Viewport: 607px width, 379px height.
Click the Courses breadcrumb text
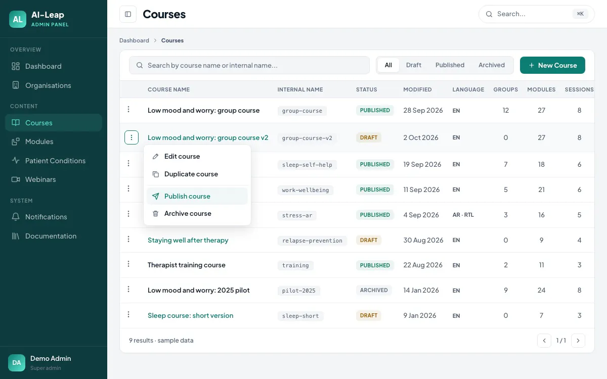click(172, 40)
